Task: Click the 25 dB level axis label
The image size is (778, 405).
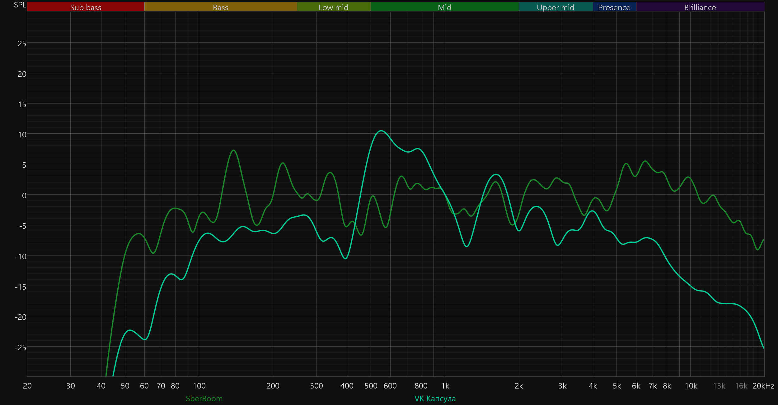Action: (22, 44)
